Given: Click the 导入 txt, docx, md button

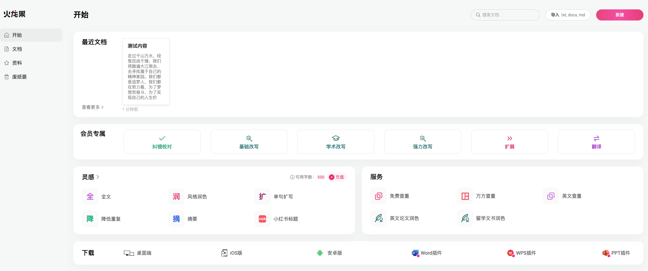Looking at the screenshot, I should pyautogui.click(x=568, y=15).
